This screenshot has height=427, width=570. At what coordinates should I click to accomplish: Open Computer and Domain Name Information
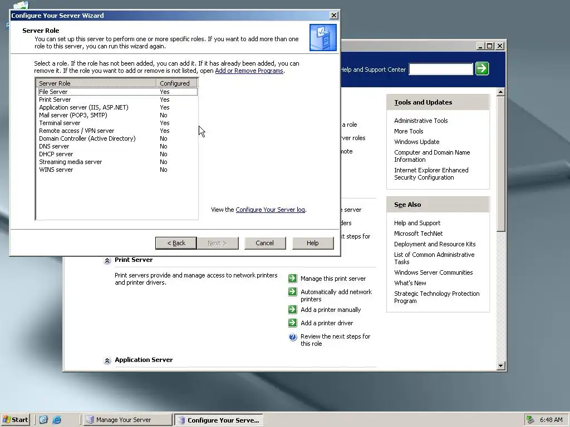[x=432, y=156]
